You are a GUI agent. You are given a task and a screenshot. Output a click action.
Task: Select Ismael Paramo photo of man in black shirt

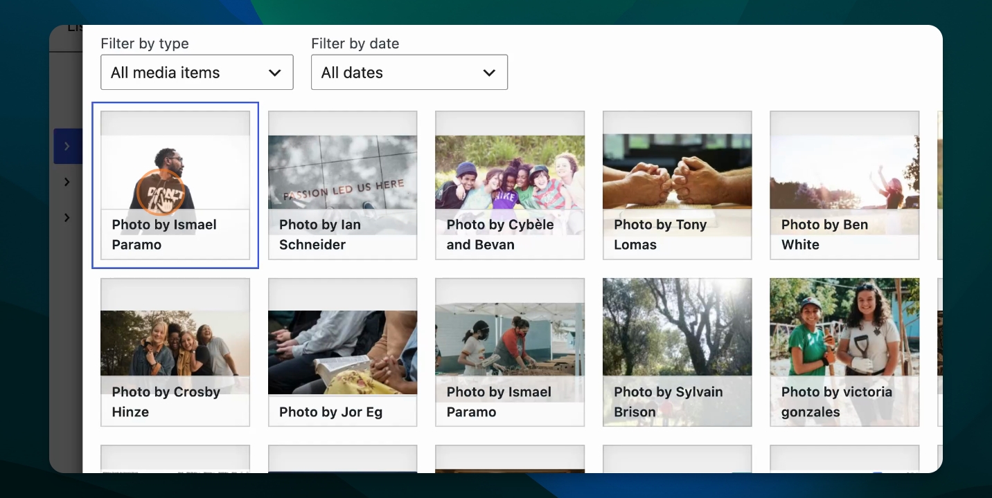coord(175,185)
